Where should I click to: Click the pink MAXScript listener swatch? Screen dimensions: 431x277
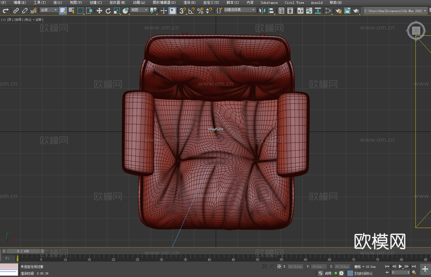click(9, 266)
